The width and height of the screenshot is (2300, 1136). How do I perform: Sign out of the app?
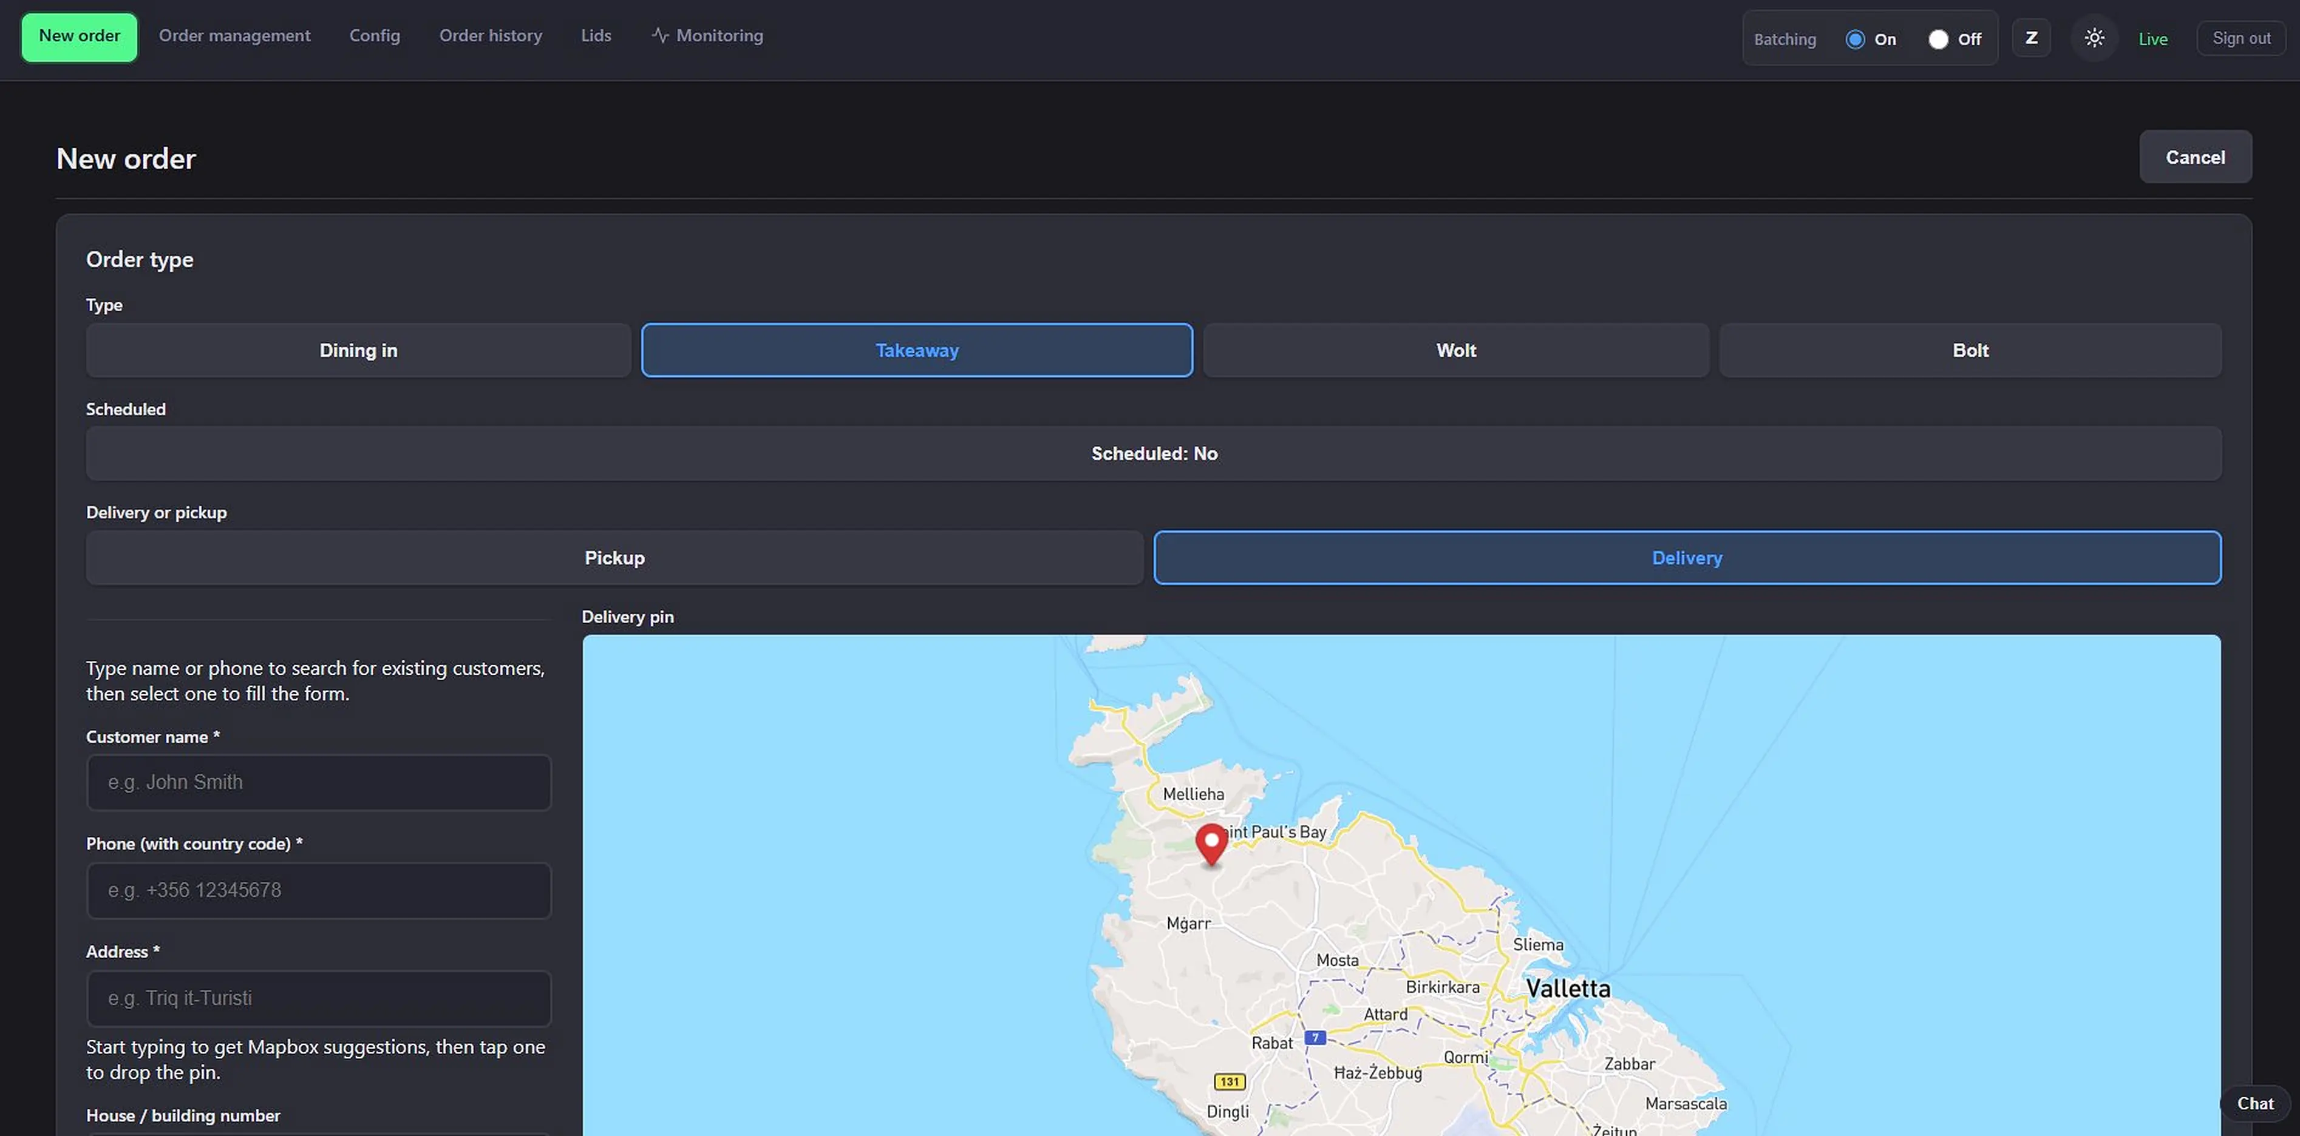2241,38
